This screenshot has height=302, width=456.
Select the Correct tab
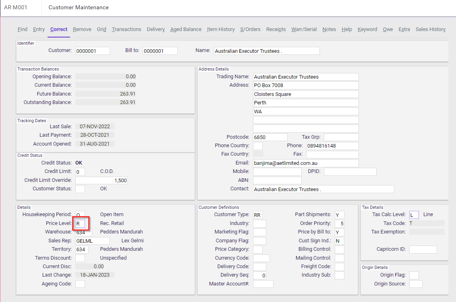click(59, 29)
